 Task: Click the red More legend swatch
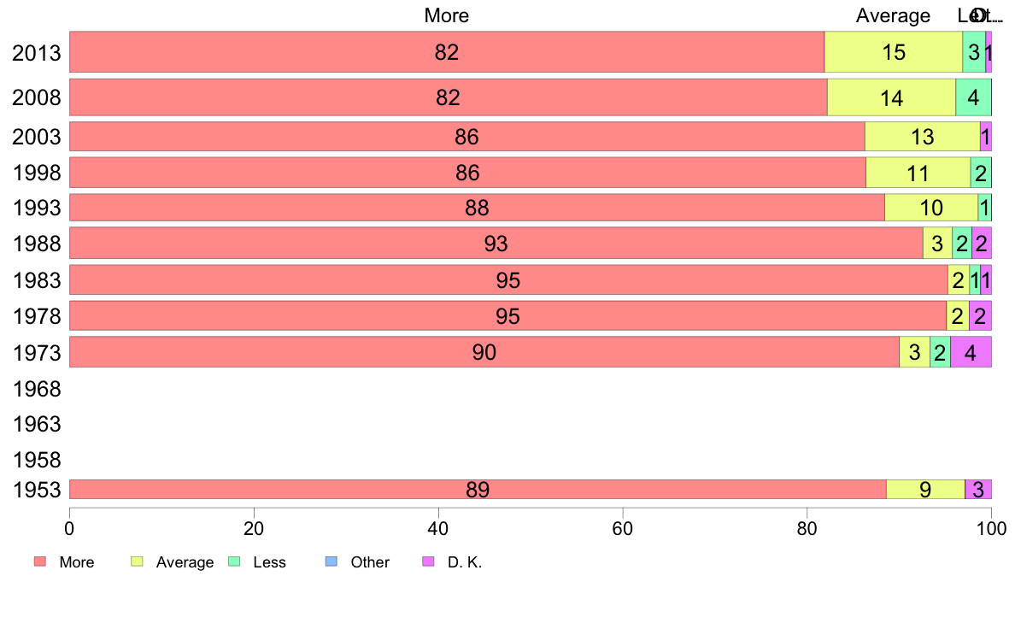pyautogui.click(x=40, y=561)
